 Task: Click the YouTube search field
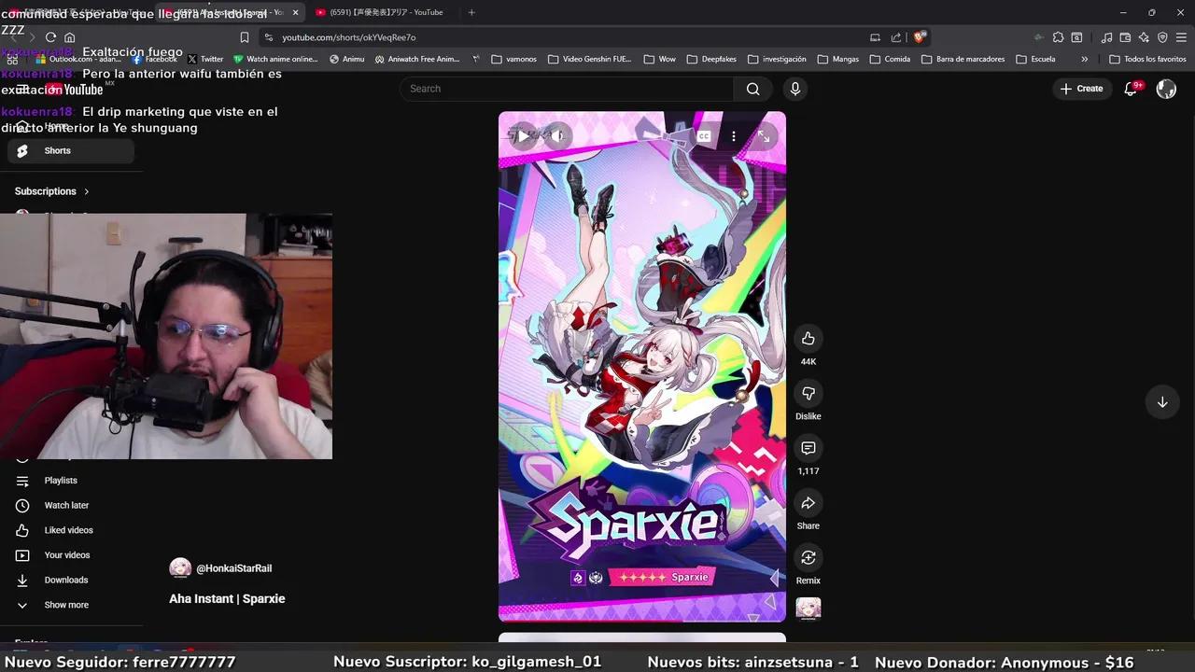tap(568, 89)
